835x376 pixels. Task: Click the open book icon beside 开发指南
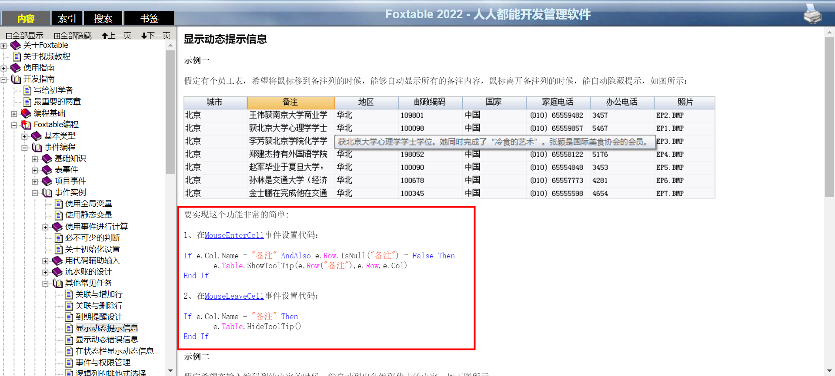click(16, 79)
